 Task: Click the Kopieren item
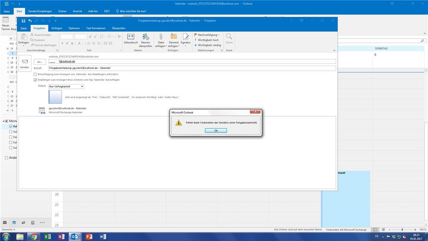coord(38,40)
